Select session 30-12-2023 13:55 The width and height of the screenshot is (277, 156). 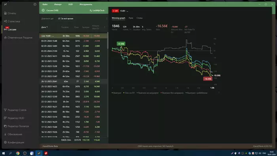pos(73,61)
